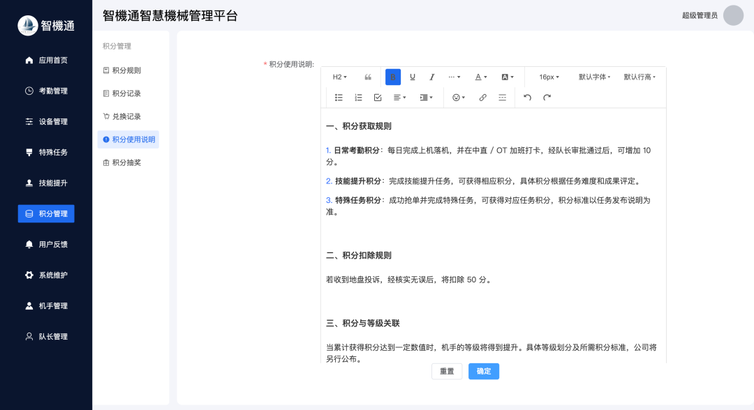The height and width of the screenshot is (410, 754).
Task: Open the 默认字体 font family dropdown
Action: point(594,77)
